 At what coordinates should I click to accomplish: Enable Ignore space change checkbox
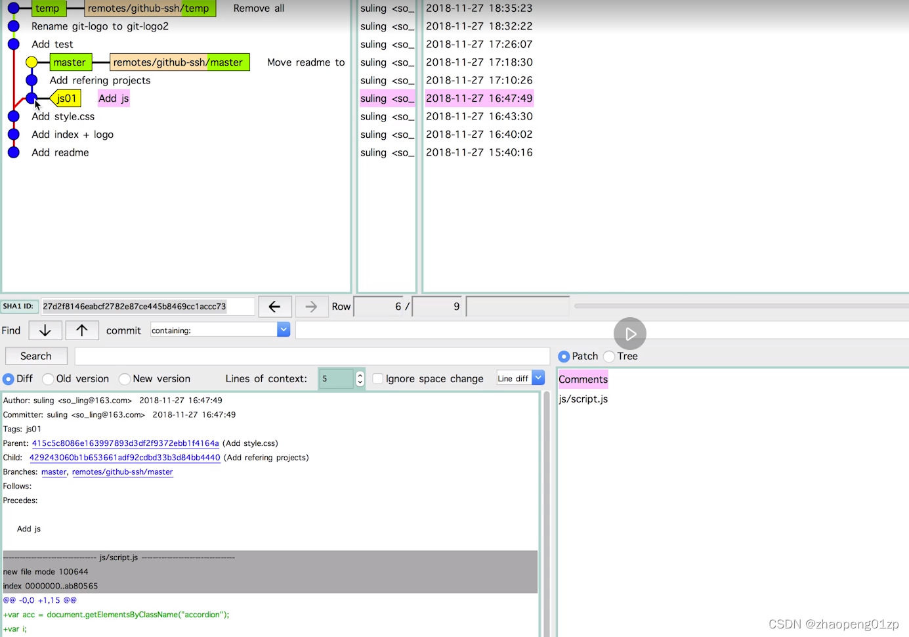[378, 379]
